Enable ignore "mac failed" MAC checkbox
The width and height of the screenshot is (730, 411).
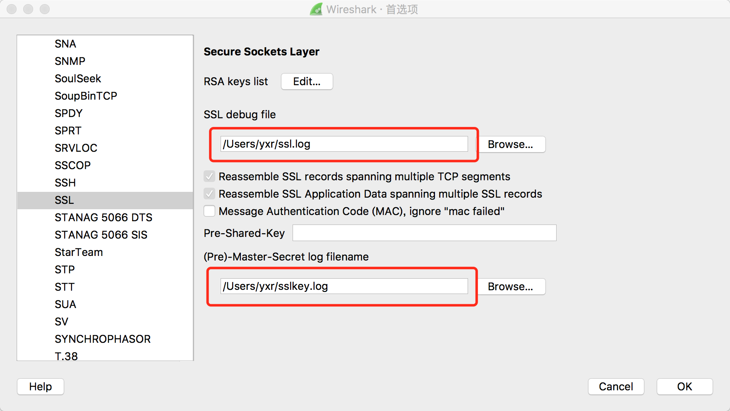click(209, 211)
